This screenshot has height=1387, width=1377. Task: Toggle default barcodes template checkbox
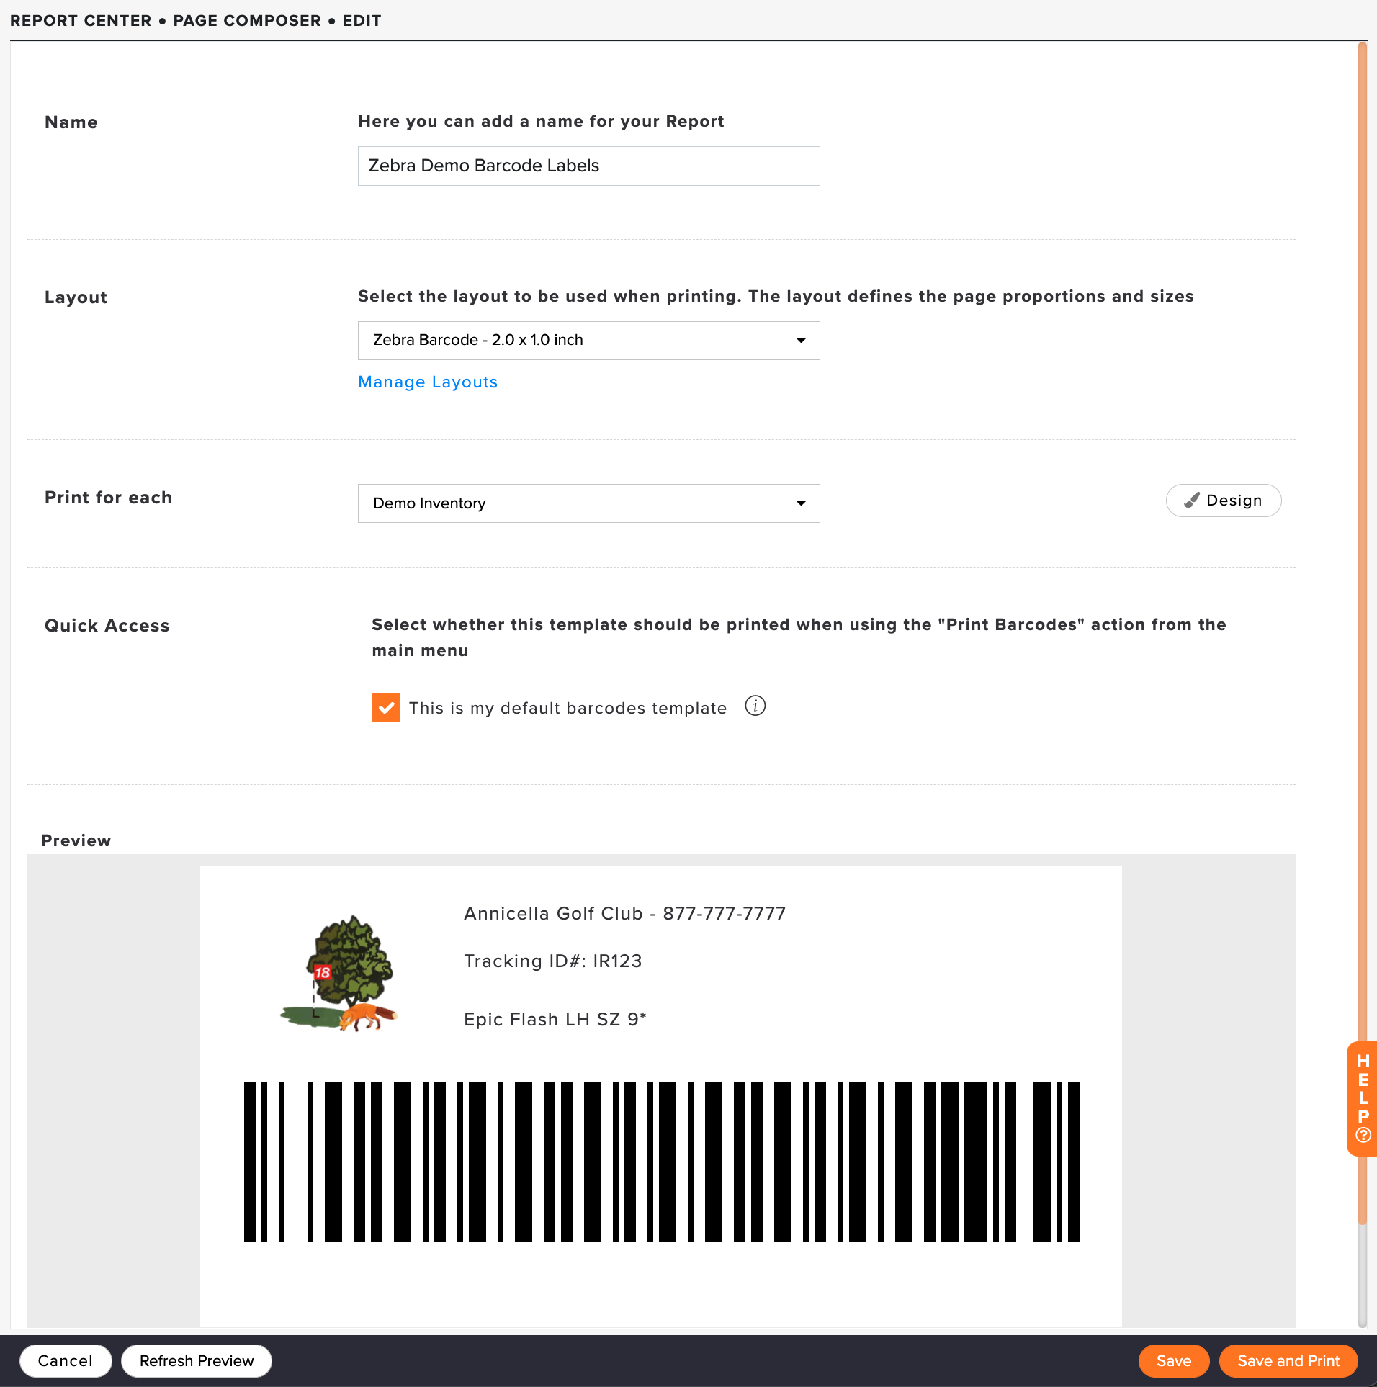(x=386, y=707)
